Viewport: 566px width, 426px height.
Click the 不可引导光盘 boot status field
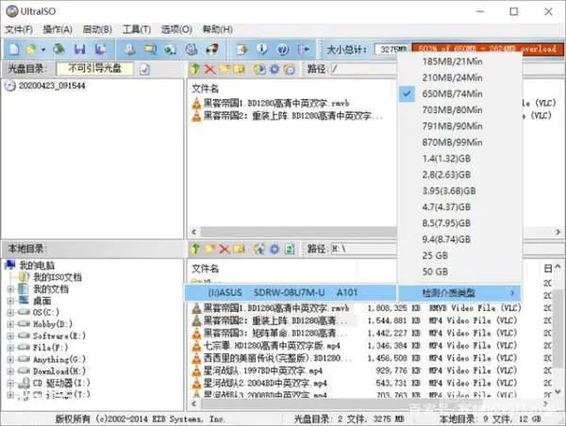(95, 69)
